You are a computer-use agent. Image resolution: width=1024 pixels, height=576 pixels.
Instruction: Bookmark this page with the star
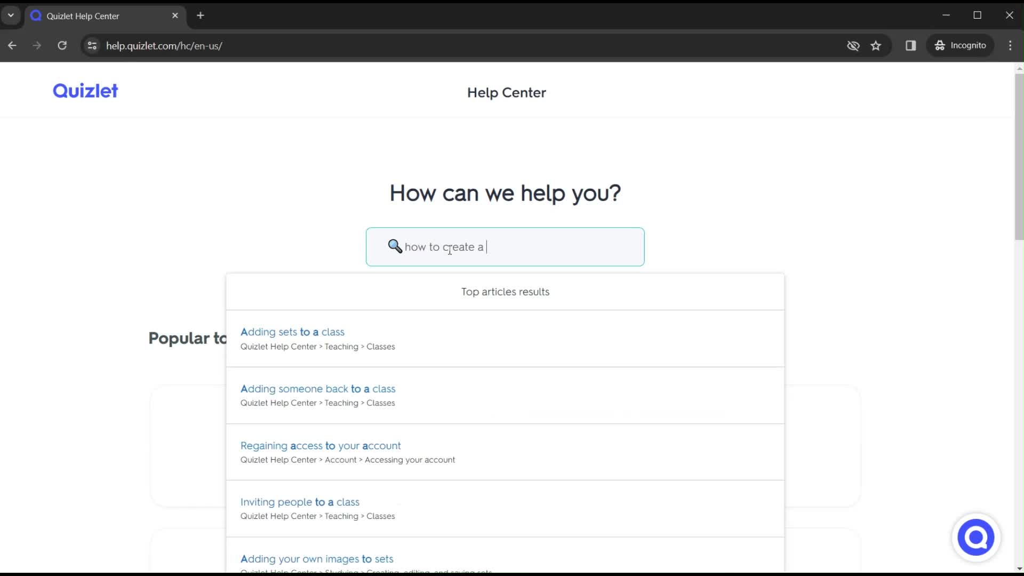point(876,45)
